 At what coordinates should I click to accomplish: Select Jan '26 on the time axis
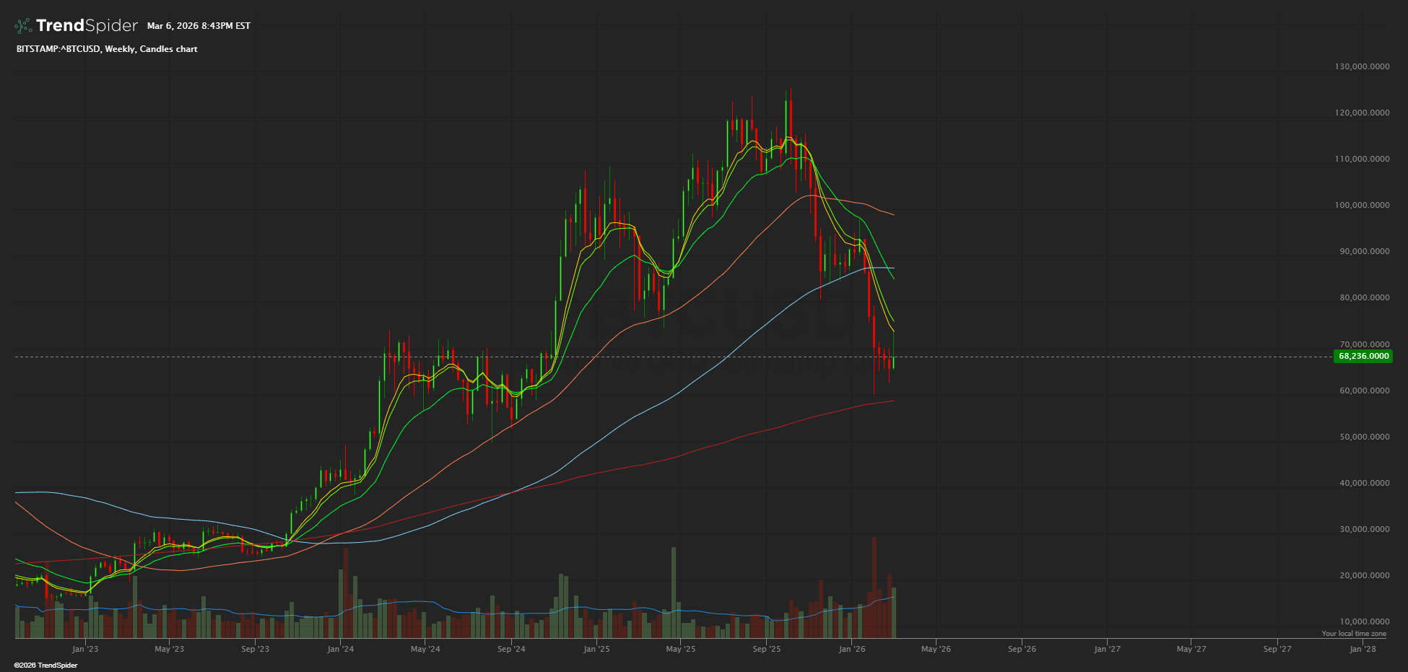(x=851, y=649)
